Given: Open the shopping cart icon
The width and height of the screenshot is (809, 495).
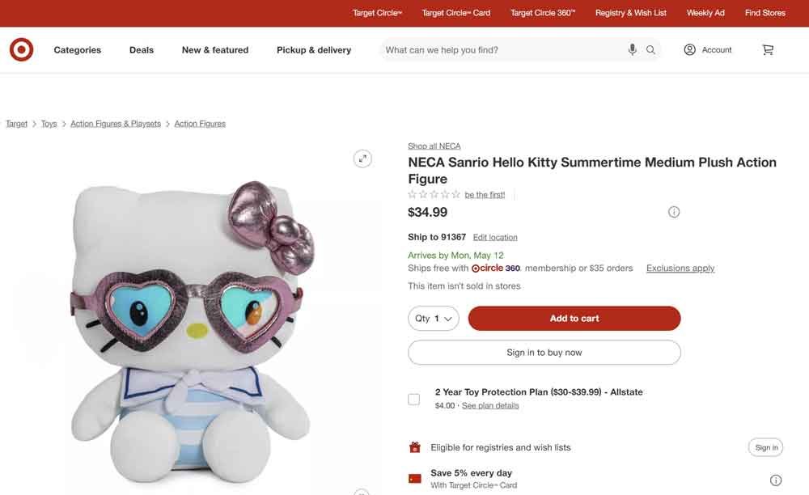Looking at the screenshot, I should coord(767,49).
